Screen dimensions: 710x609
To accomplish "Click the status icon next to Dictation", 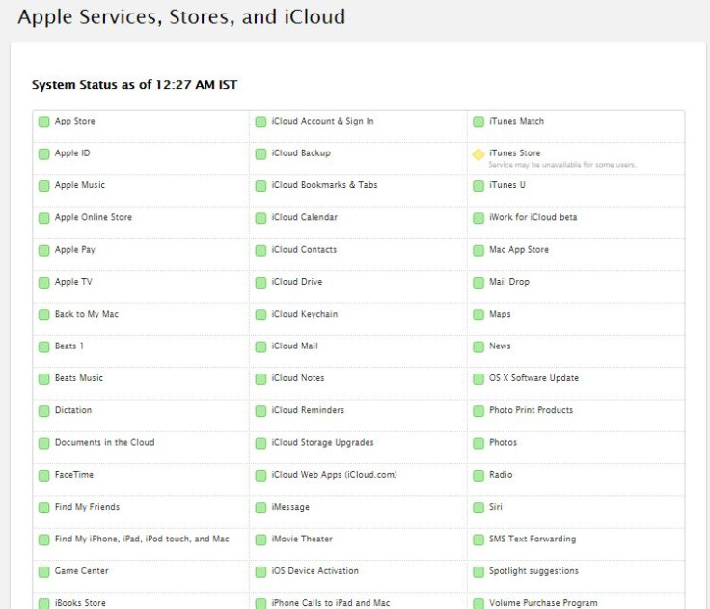I will tap(44, 411).
